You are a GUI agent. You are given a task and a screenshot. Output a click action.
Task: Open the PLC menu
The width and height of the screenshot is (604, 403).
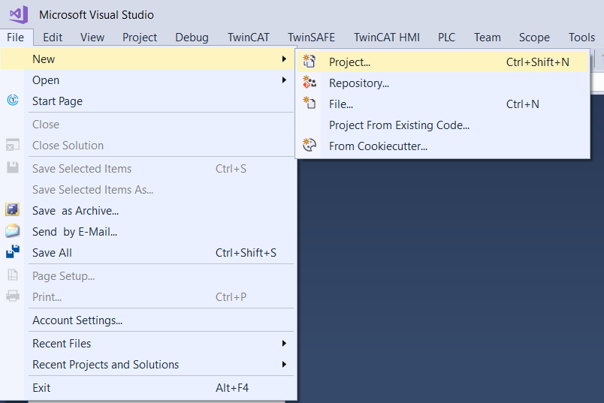tap(446, 38)
